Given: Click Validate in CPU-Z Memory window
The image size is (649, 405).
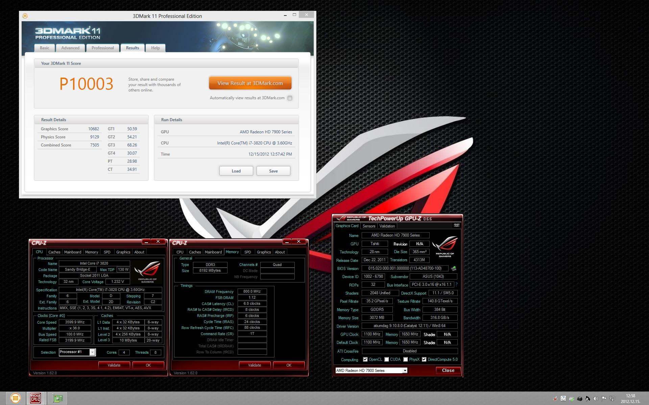Looking at the screenshot, I should click(x=255, y=365).
